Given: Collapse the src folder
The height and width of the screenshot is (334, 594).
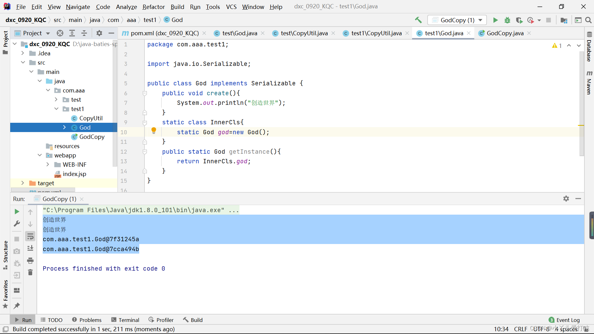Looking at the screenshot, I should coord(23,62).
